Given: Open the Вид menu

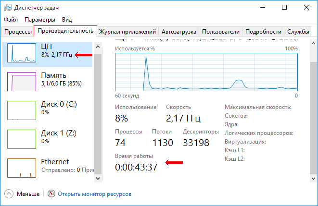Looking at the screenshot, I should (67, 20).
